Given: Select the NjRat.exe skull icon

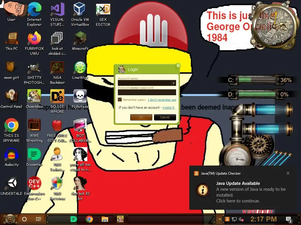Looking at the screenshot, I should click(x=80, y=99).
